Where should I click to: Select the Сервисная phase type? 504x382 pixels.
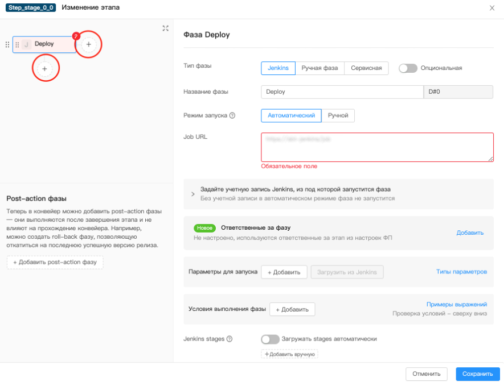pyautogui.click(x=367, y=68)
